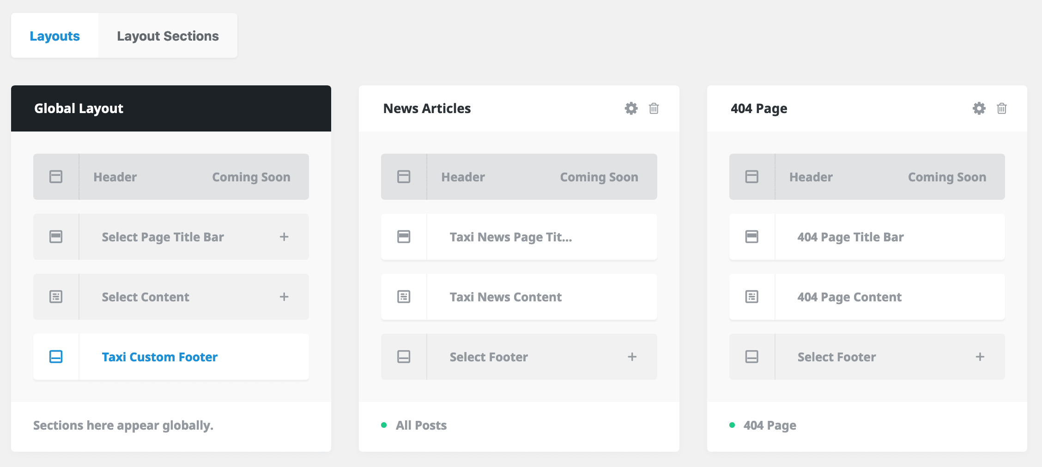Viewport: 1042px width, 467px height.
Task: Click Header label in News Articles card
Action: pyautogui.click(x=463, y=177)
